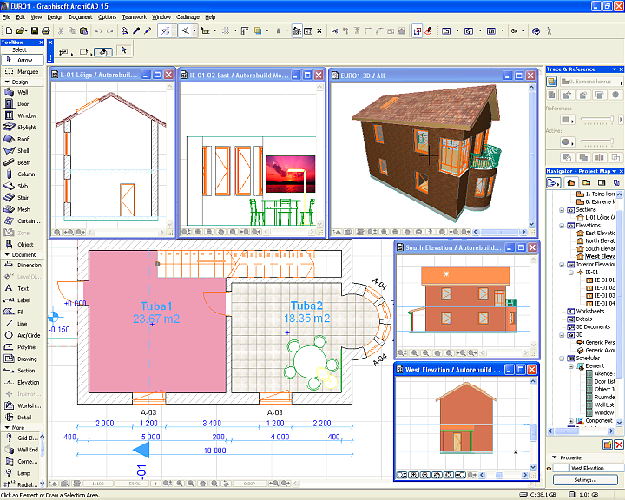Open the Document menu

pos(81,17)
